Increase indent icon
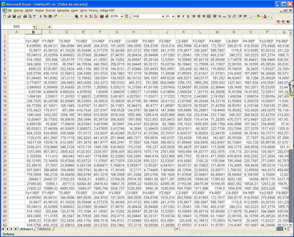The height and width of the screenshot is (237, 294). 245,16
